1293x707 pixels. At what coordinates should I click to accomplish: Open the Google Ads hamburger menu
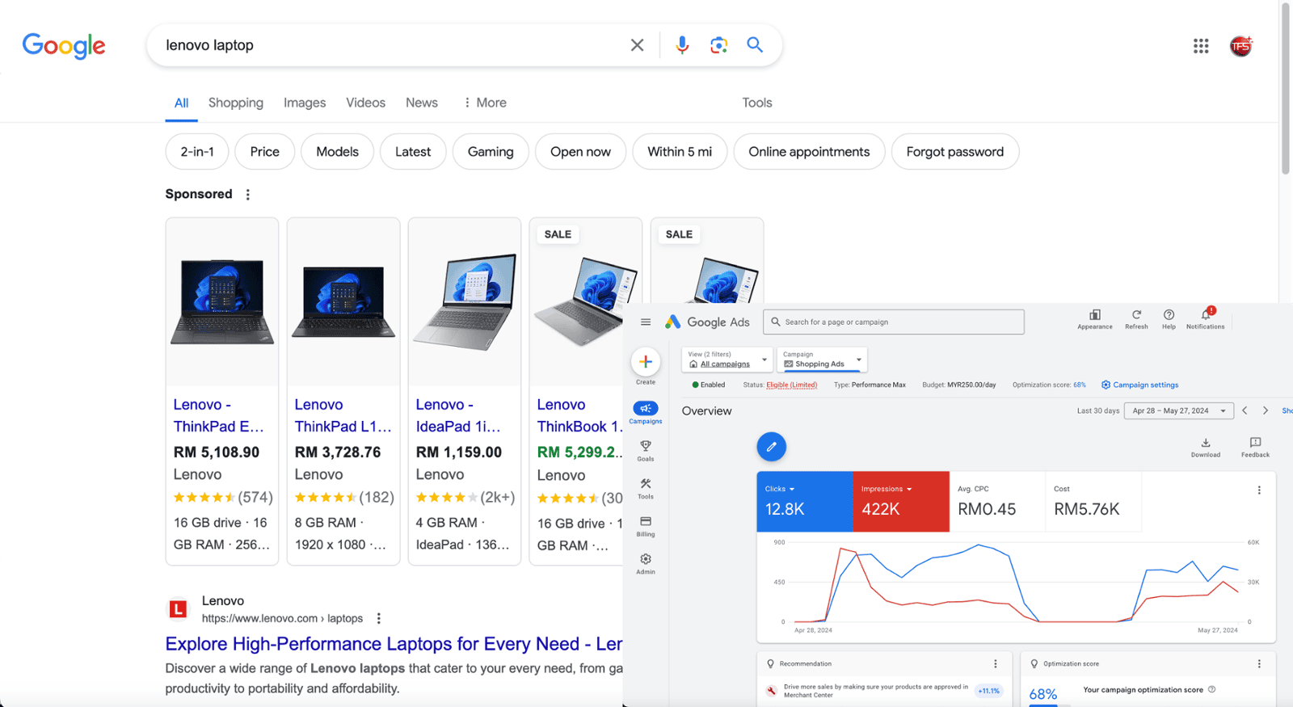click(x=646, y=322)
